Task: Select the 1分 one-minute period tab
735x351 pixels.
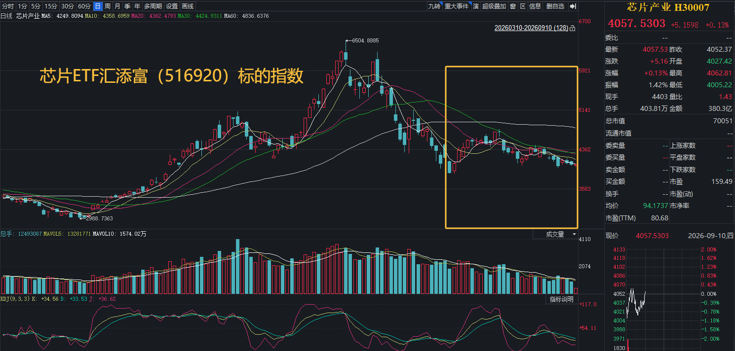Action: pyautogui.click(x=22, y=6)
